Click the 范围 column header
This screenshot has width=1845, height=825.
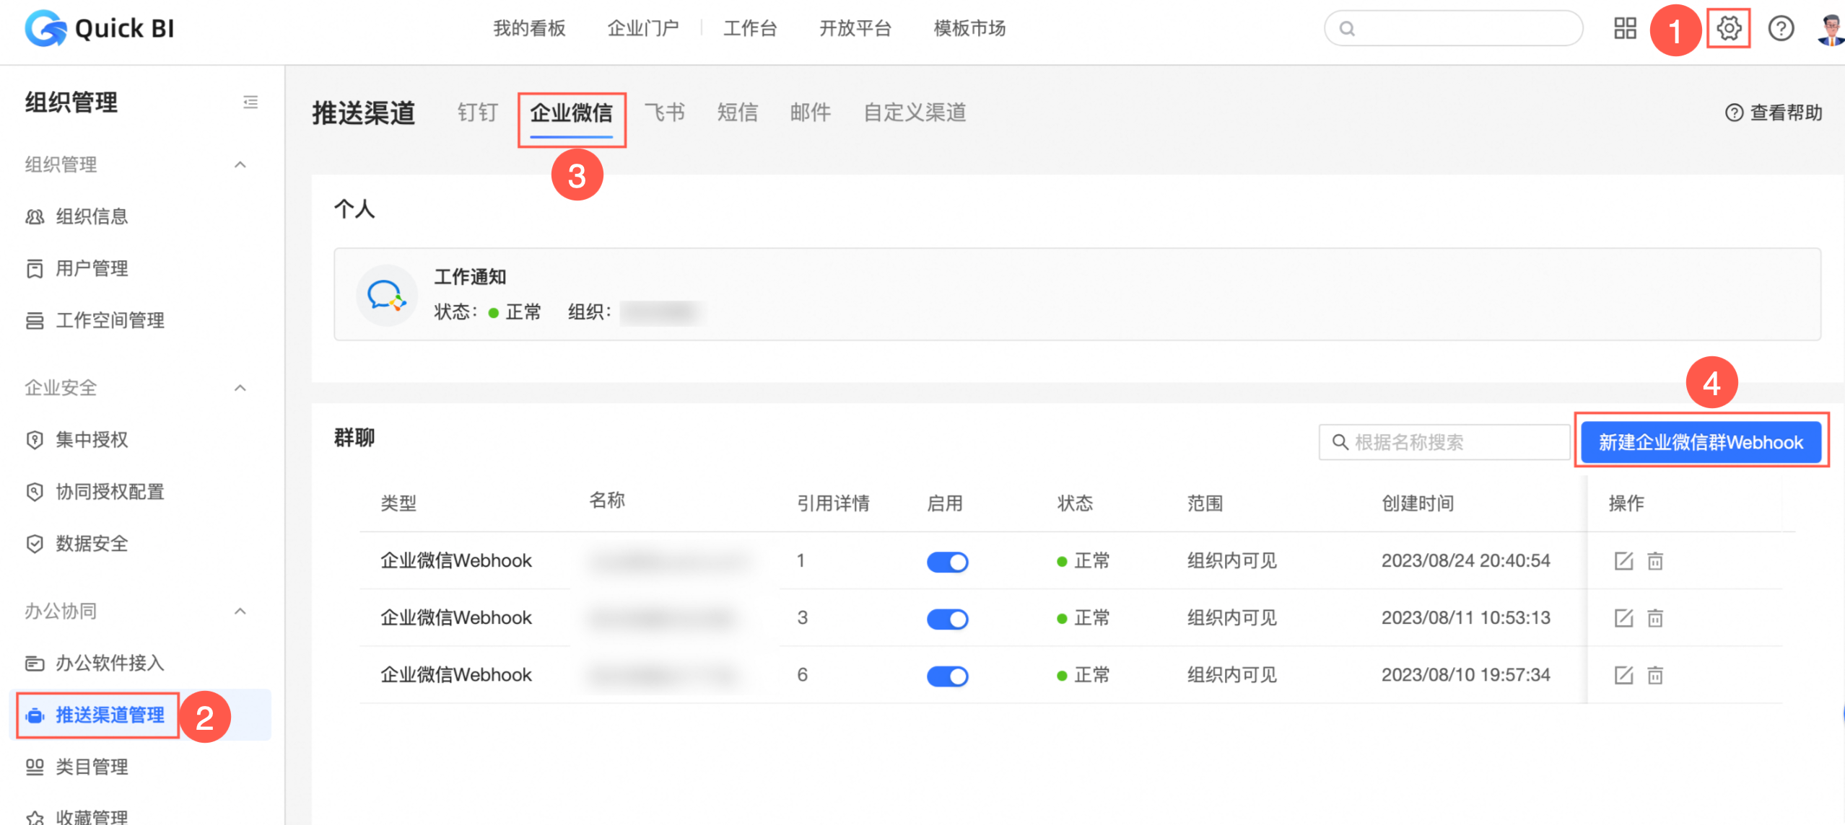click(1205, 503)
